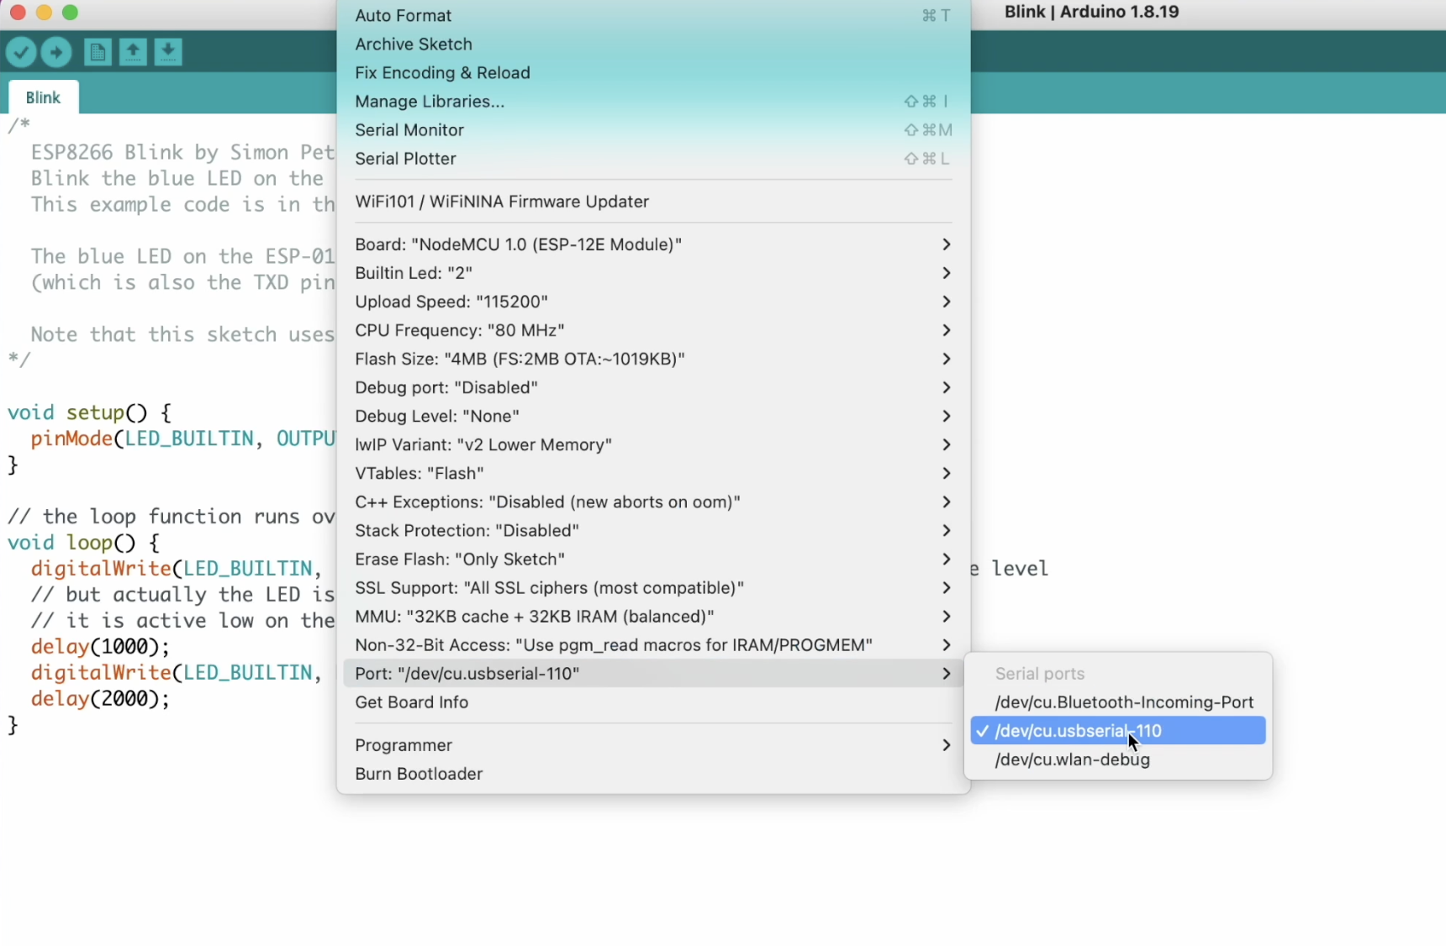The width and height of the screenshot is (1446, 946).
Task: Expand the Builtin Led submenu
Action: (653, 273)
